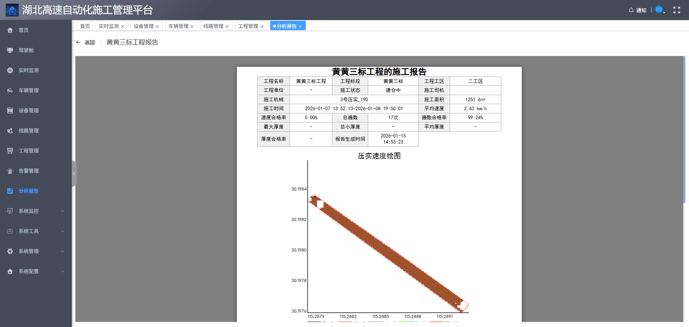This screenshot has height=327, width=689.
Task: Click the 返回 back button
Action: (86, 42)
